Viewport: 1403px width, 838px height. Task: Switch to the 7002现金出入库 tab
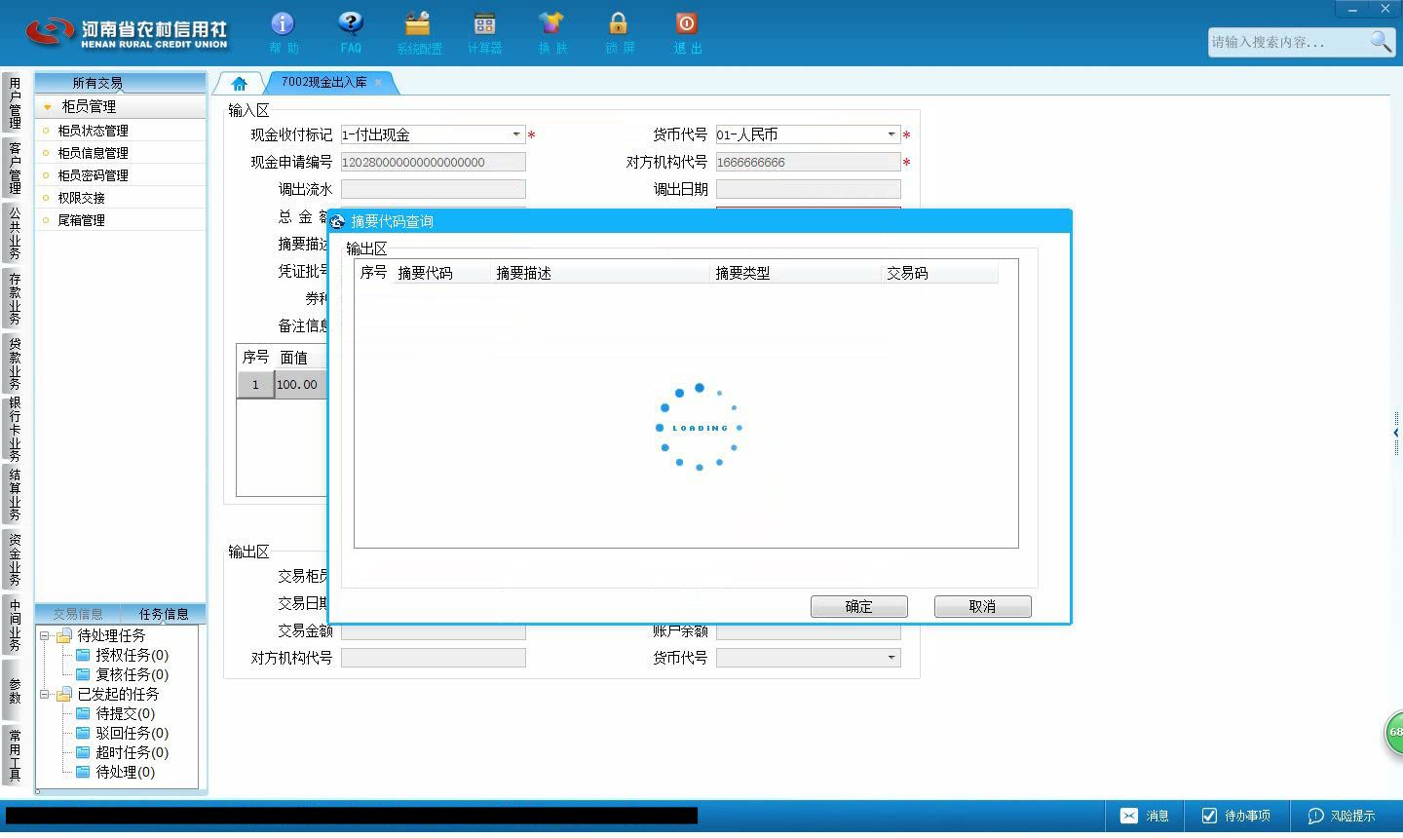pos(324,83)
